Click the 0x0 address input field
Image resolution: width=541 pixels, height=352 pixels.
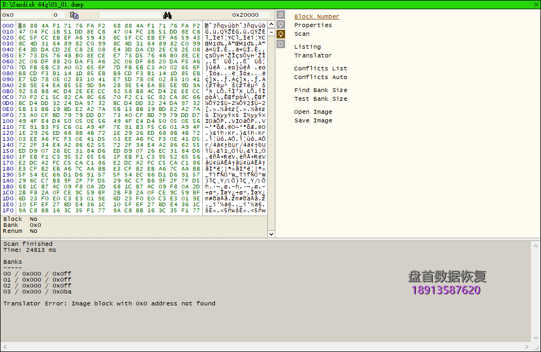24,15
